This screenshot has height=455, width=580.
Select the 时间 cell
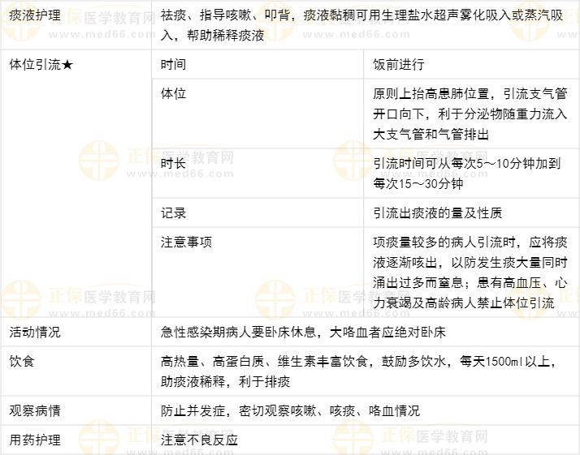click(x=173, y=65)
